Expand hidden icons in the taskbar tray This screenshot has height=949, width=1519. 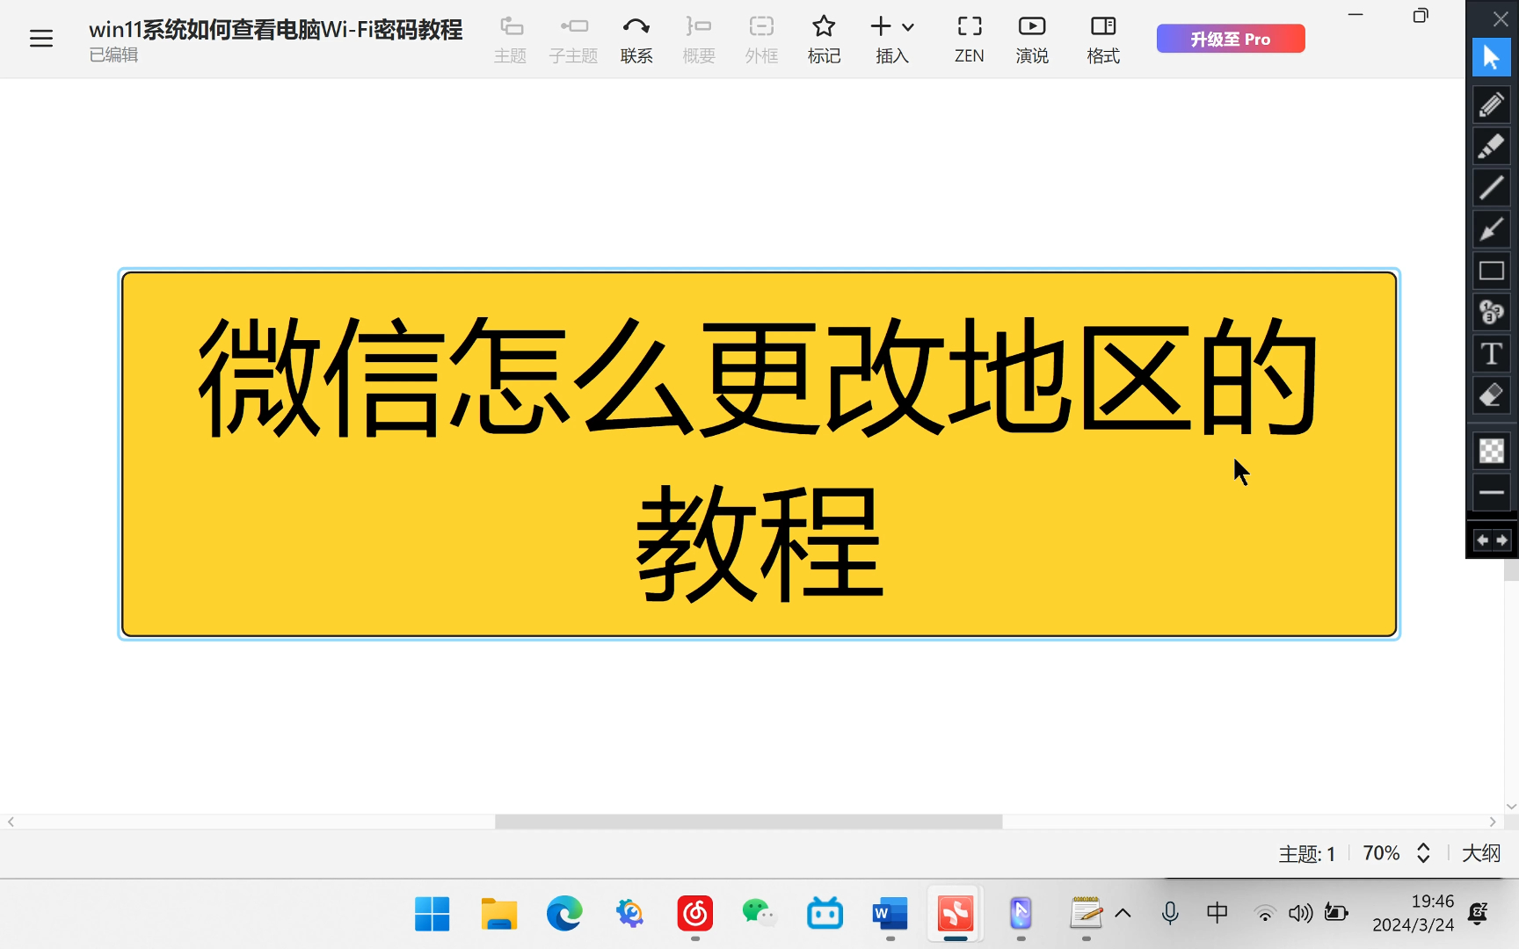tap(1123, 913)
